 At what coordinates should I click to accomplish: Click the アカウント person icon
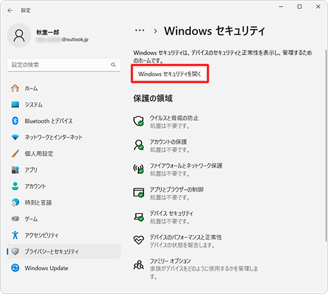(x=15, y=186)
